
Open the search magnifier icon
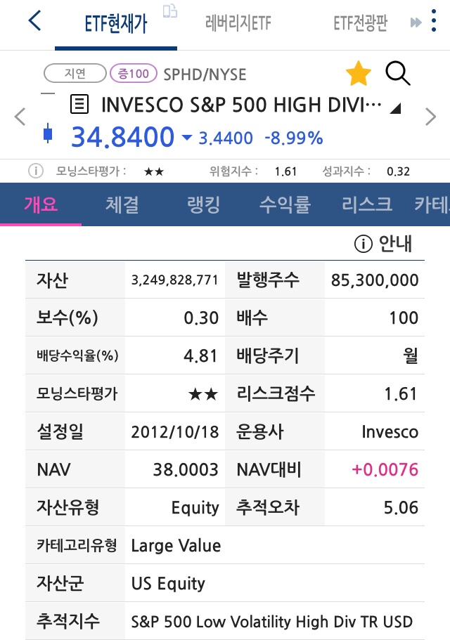397,74
